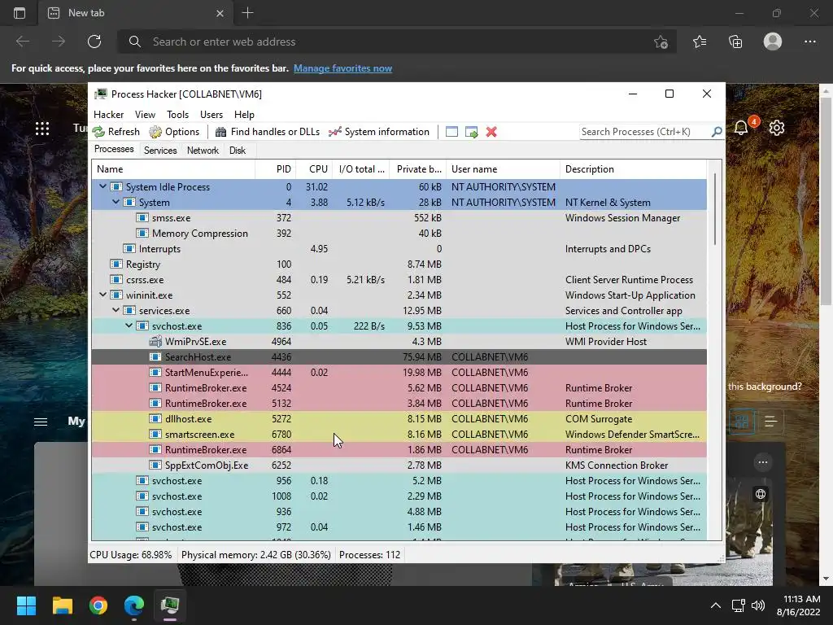Select RuntimeBroker.exe with PID 5132
Viewport: 833px width, 625px height.
coord(399,404)
